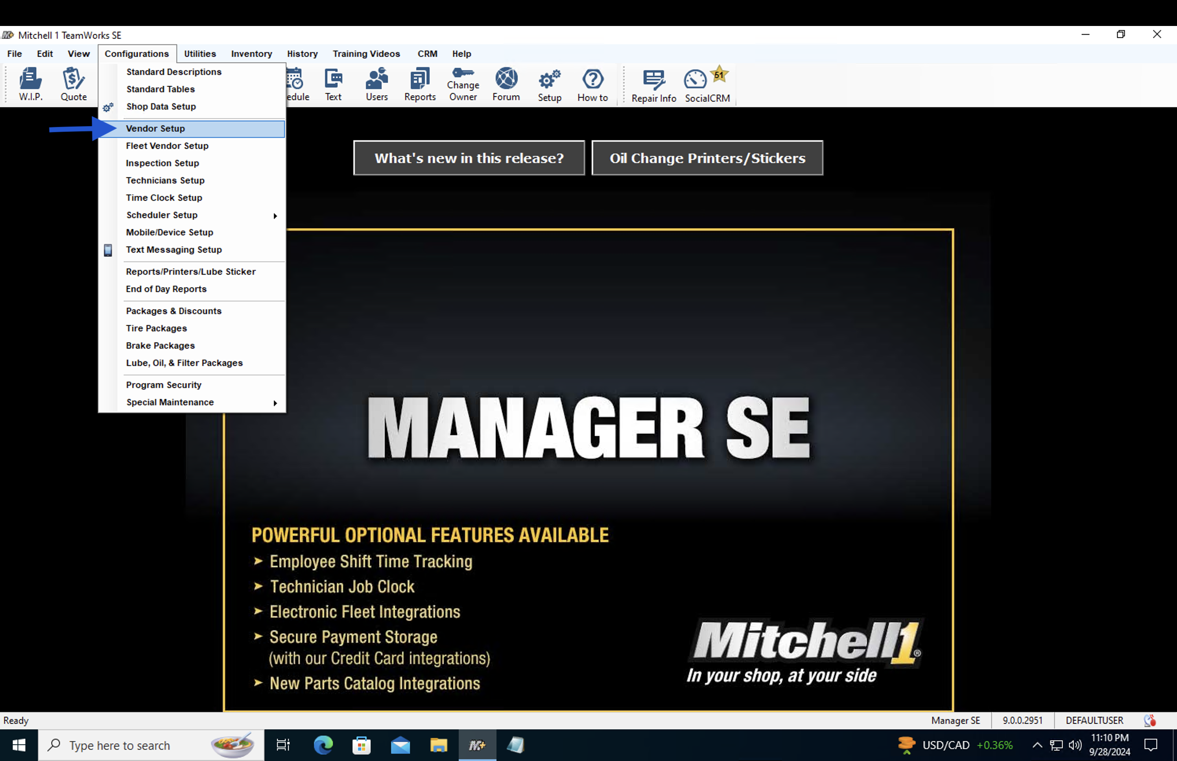Viewport: 1177px width, 761px height.
Task: Open the Inventory menu
Action: coord(251,54)
